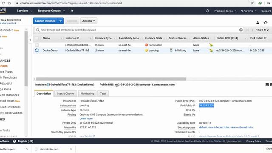
Task: Open AWS notifications bell
Action: (207, 11)
